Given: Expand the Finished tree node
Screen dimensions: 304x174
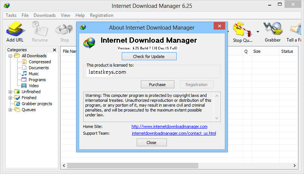Looking at the screenshot, I should tap(10, 98).
